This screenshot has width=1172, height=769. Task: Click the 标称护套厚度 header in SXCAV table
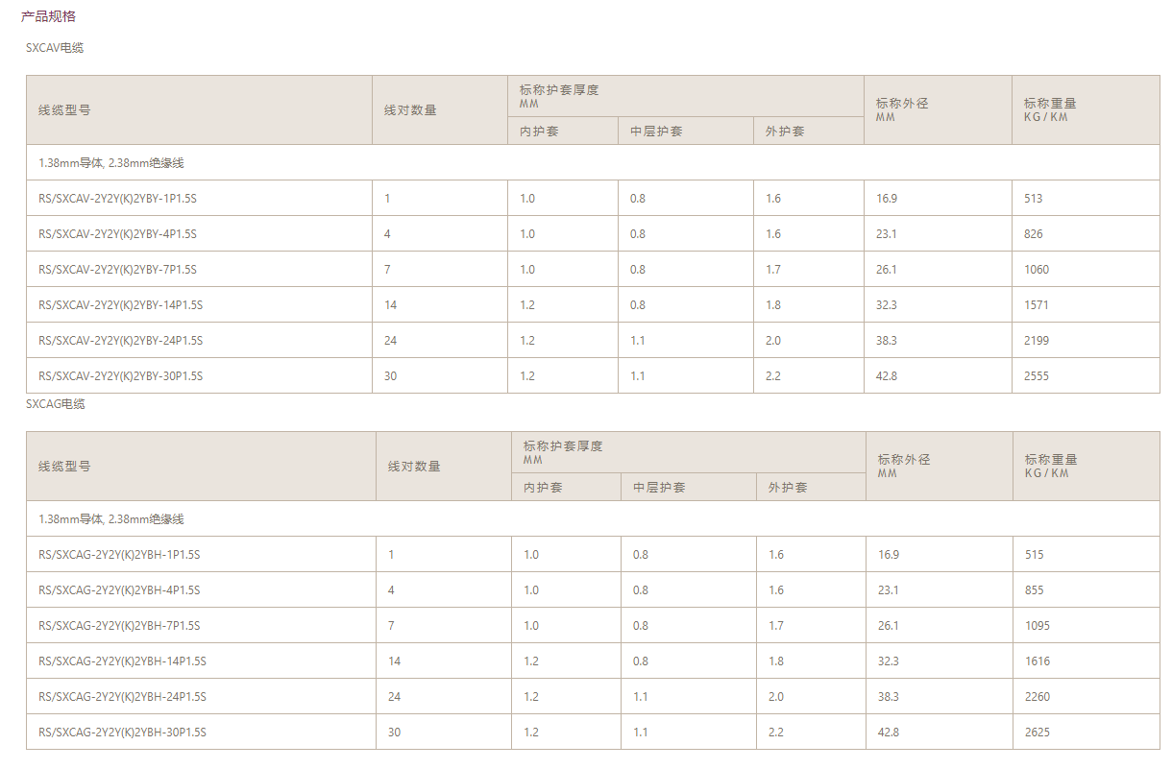(559, 90)
